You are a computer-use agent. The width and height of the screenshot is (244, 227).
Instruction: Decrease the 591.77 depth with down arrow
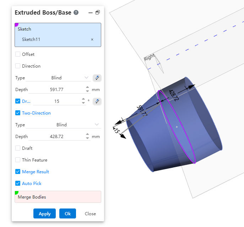87,91
